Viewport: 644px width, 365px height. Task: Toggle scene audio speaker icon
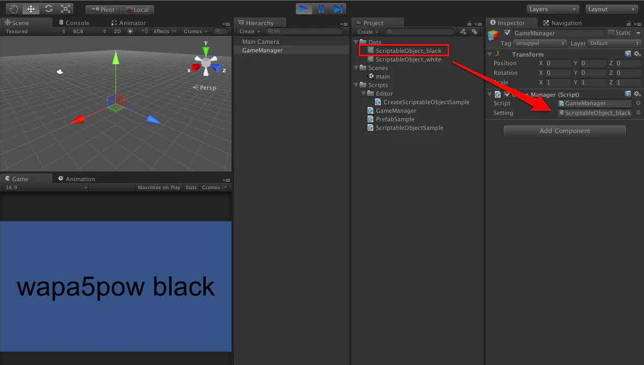(144, 32)
